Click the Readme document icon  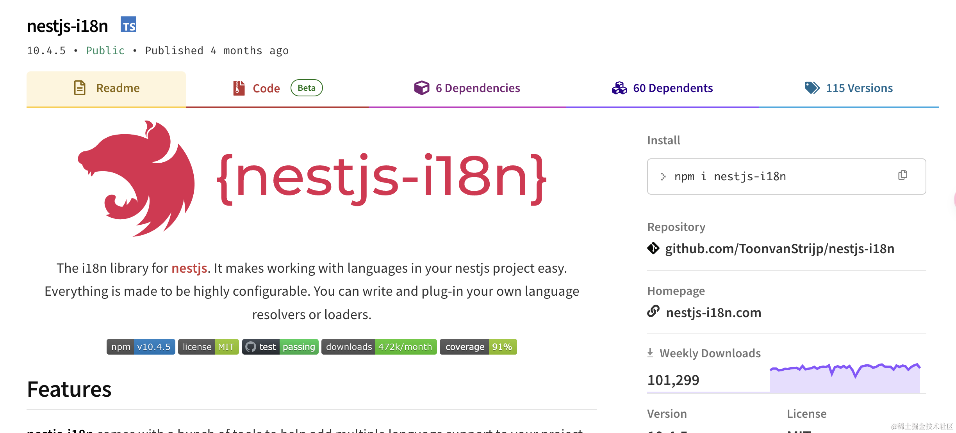tap(80, 88)
